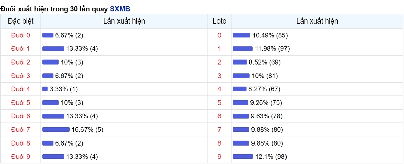
Task: Click the Đuôi 6 label
Action: pos(21,116)
